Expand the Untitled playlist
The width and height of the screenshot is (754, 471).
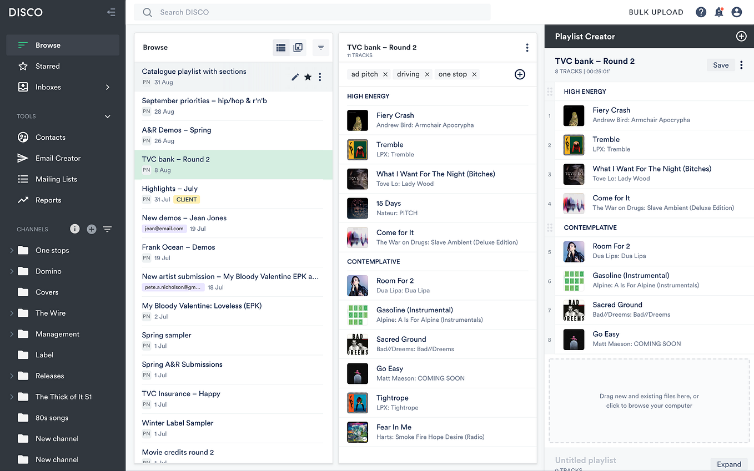click(728, 464)
